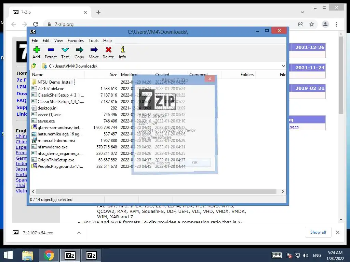Open the Chrome share page icon

301,24
